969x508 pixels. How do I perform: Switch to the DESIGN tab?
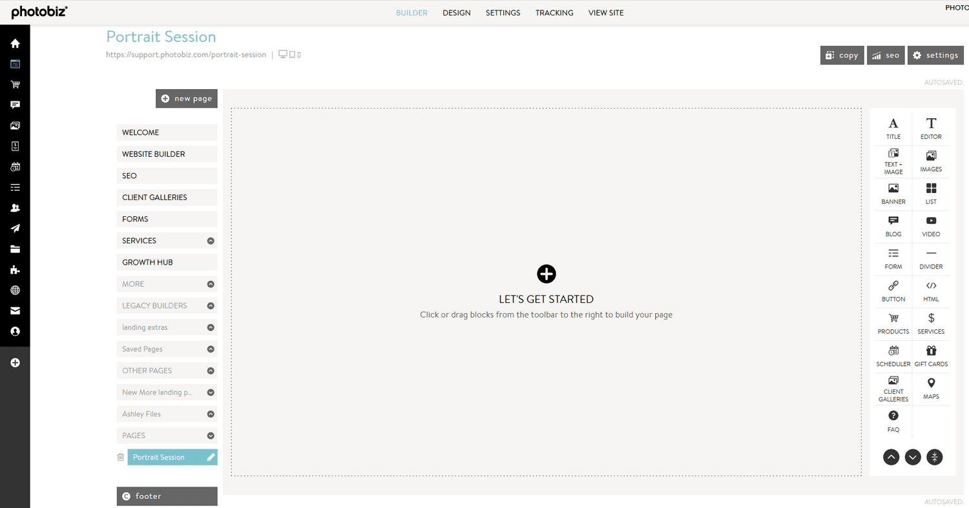pyautogui.click(x=457, y=12)
